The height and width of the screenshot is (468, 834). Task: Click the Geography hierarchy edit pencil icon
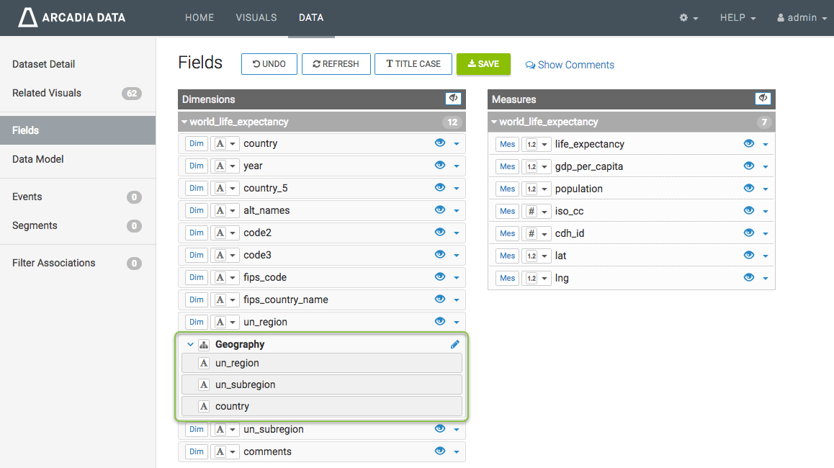454,345
